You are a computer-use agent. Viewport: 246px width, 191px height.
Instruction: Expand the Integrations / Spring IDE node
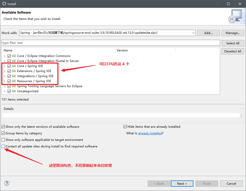click(5, 76)
